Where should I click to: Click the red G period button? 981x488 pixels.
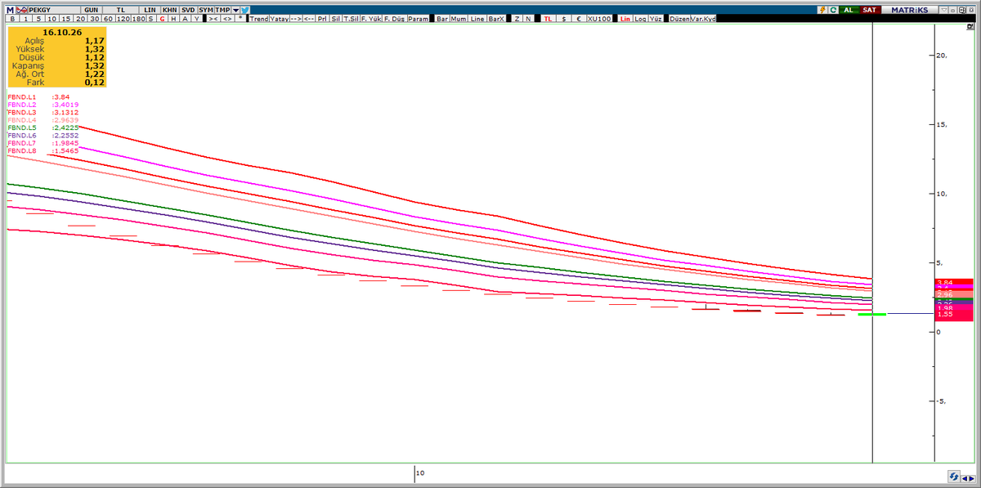pyautogui.click(x=162, y=18)
